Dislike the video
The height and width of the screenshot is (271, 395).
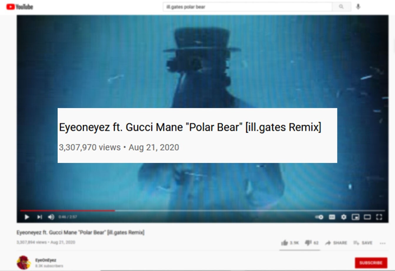(x=312, y=243)
